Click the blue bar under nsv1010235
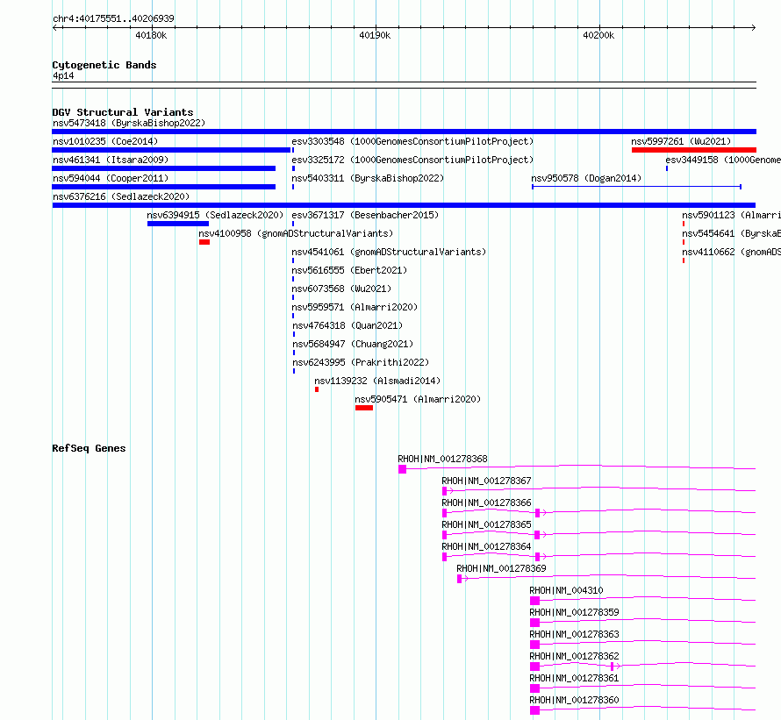 171,150
